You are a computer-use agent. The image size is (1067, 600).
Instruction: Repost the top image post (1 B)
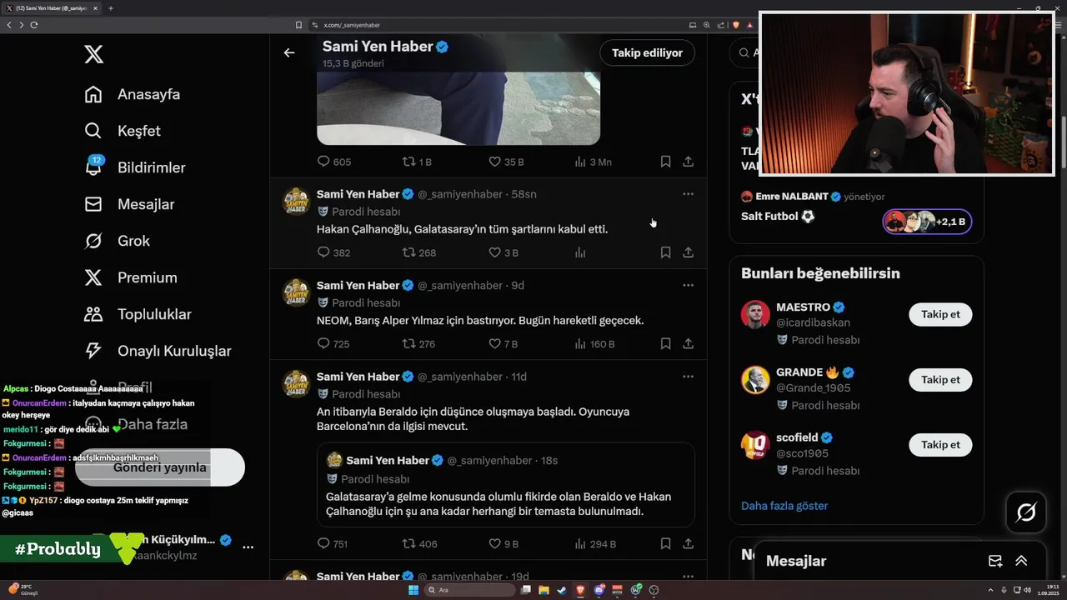point(418,162)
